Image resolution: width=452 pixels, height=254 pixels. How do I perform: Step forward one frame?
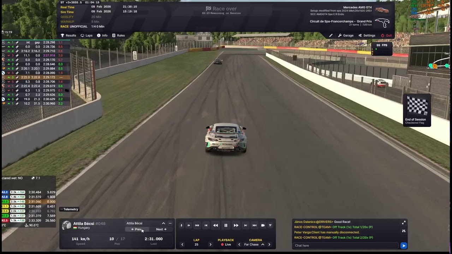245,225
